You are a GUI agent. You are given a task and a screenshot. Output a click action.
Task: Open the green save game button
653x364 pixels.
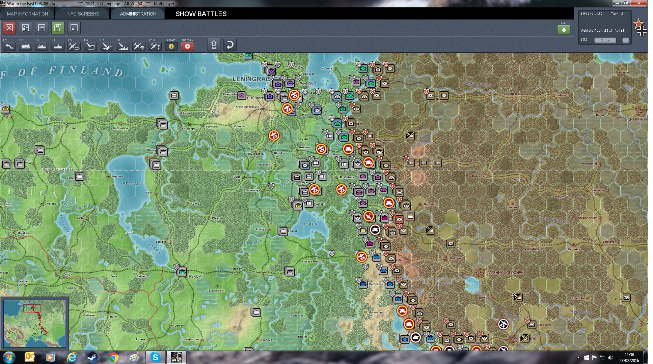(x=58, y=28)
